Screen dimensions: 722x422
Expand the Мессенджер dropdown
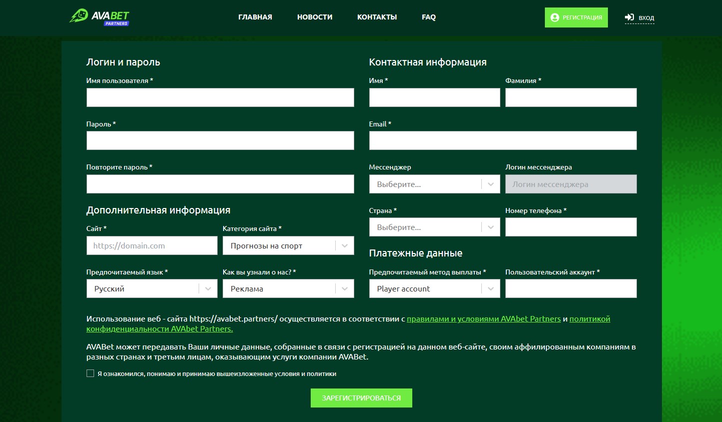click(434, 184)
